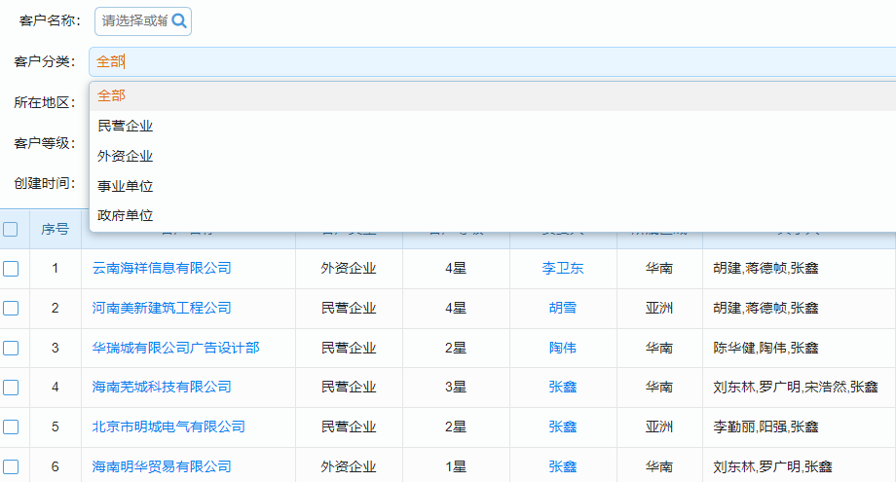Screen dimensions: 896x482
Task: Open 海南芜城科技有限公司 details
Action: pos(162,387)
